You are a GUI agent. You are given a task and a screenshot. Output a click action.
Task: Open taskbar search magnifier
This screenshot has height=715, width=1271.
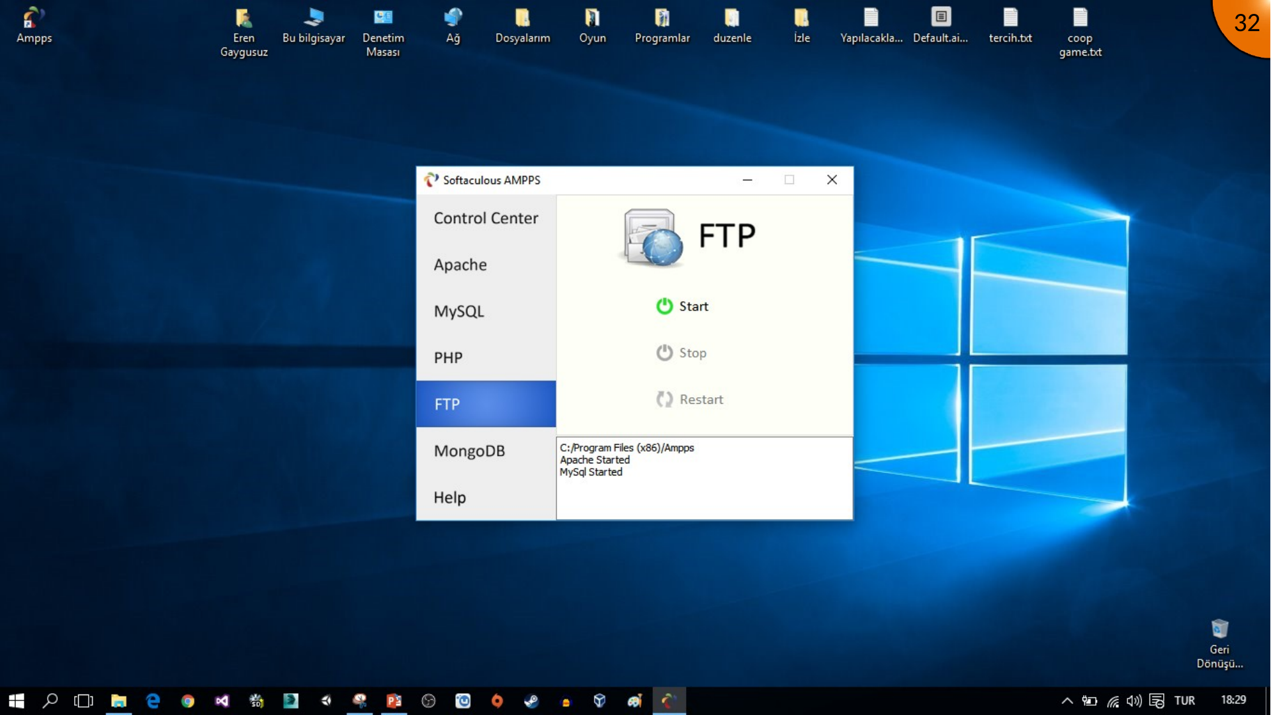[x=50, y=700]
